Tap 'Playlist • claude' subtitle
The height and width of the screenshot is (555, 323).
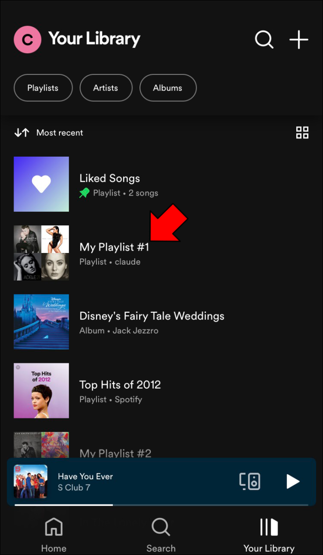pyautogui.click(x=110, y=262)
